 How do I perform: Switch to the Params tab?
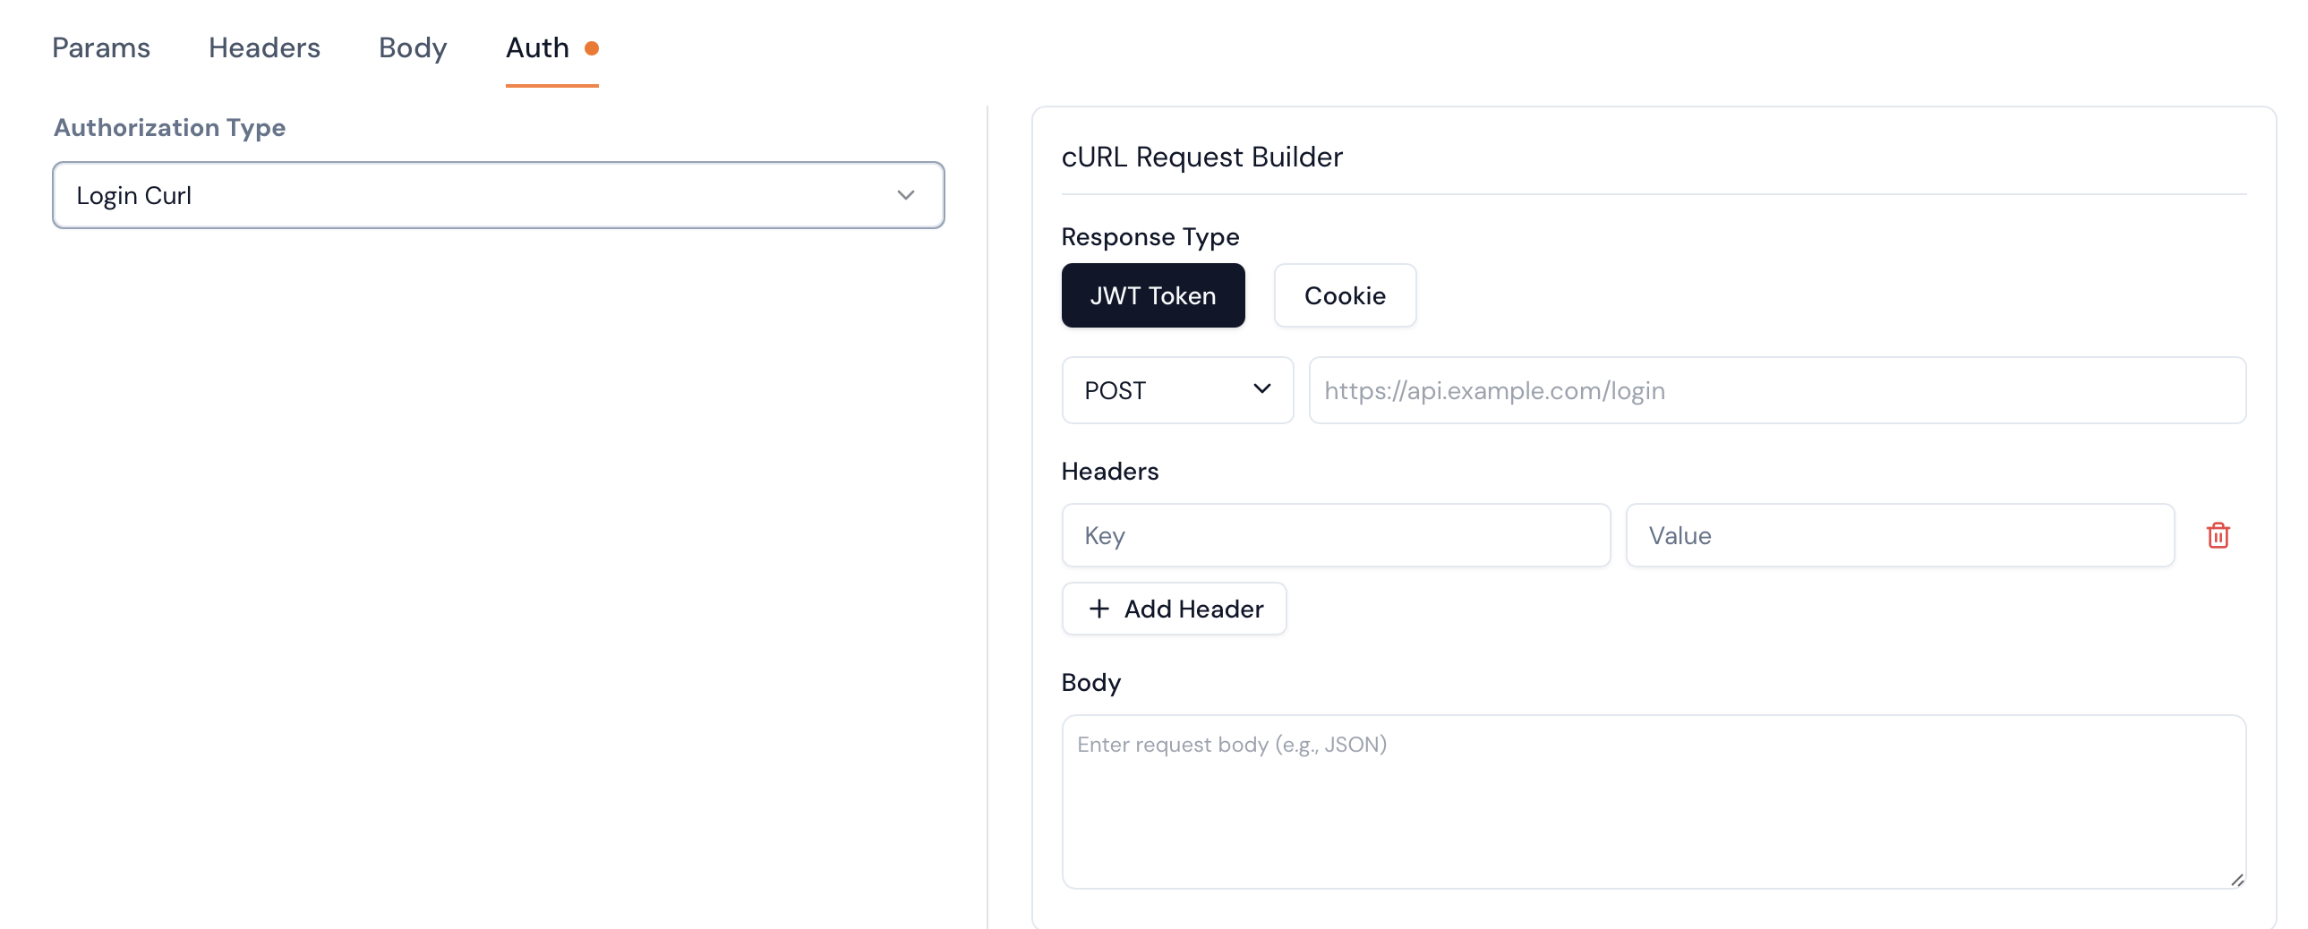101,48
